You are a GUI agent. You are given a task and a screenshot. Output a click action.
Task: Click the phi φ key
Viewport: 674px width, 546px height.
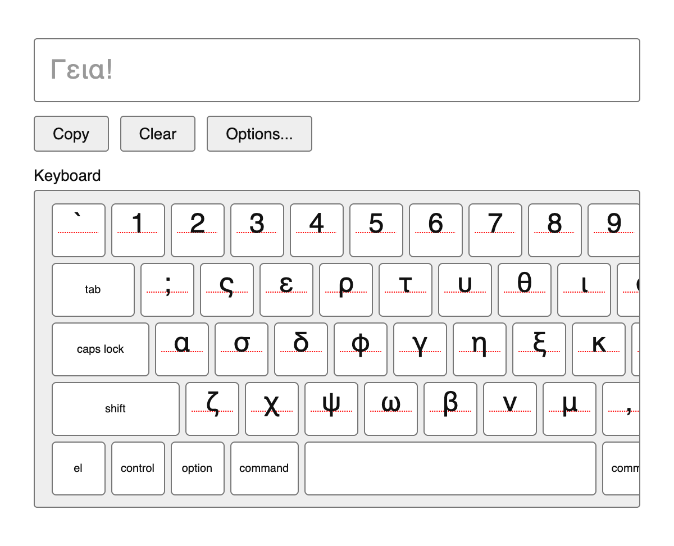(361, 349)
